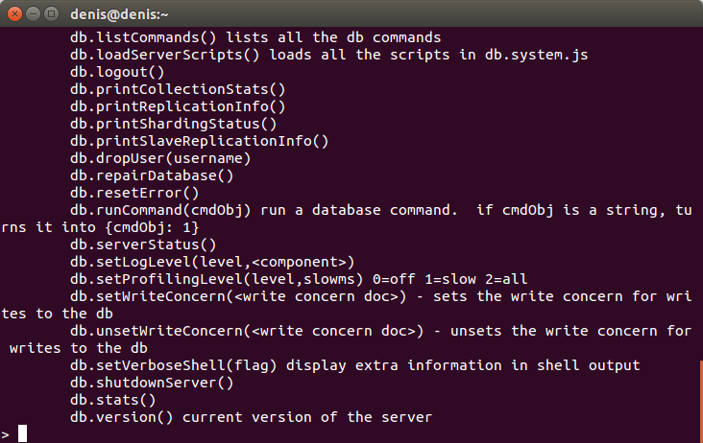Click the db.logout() line

coord(117,72)
